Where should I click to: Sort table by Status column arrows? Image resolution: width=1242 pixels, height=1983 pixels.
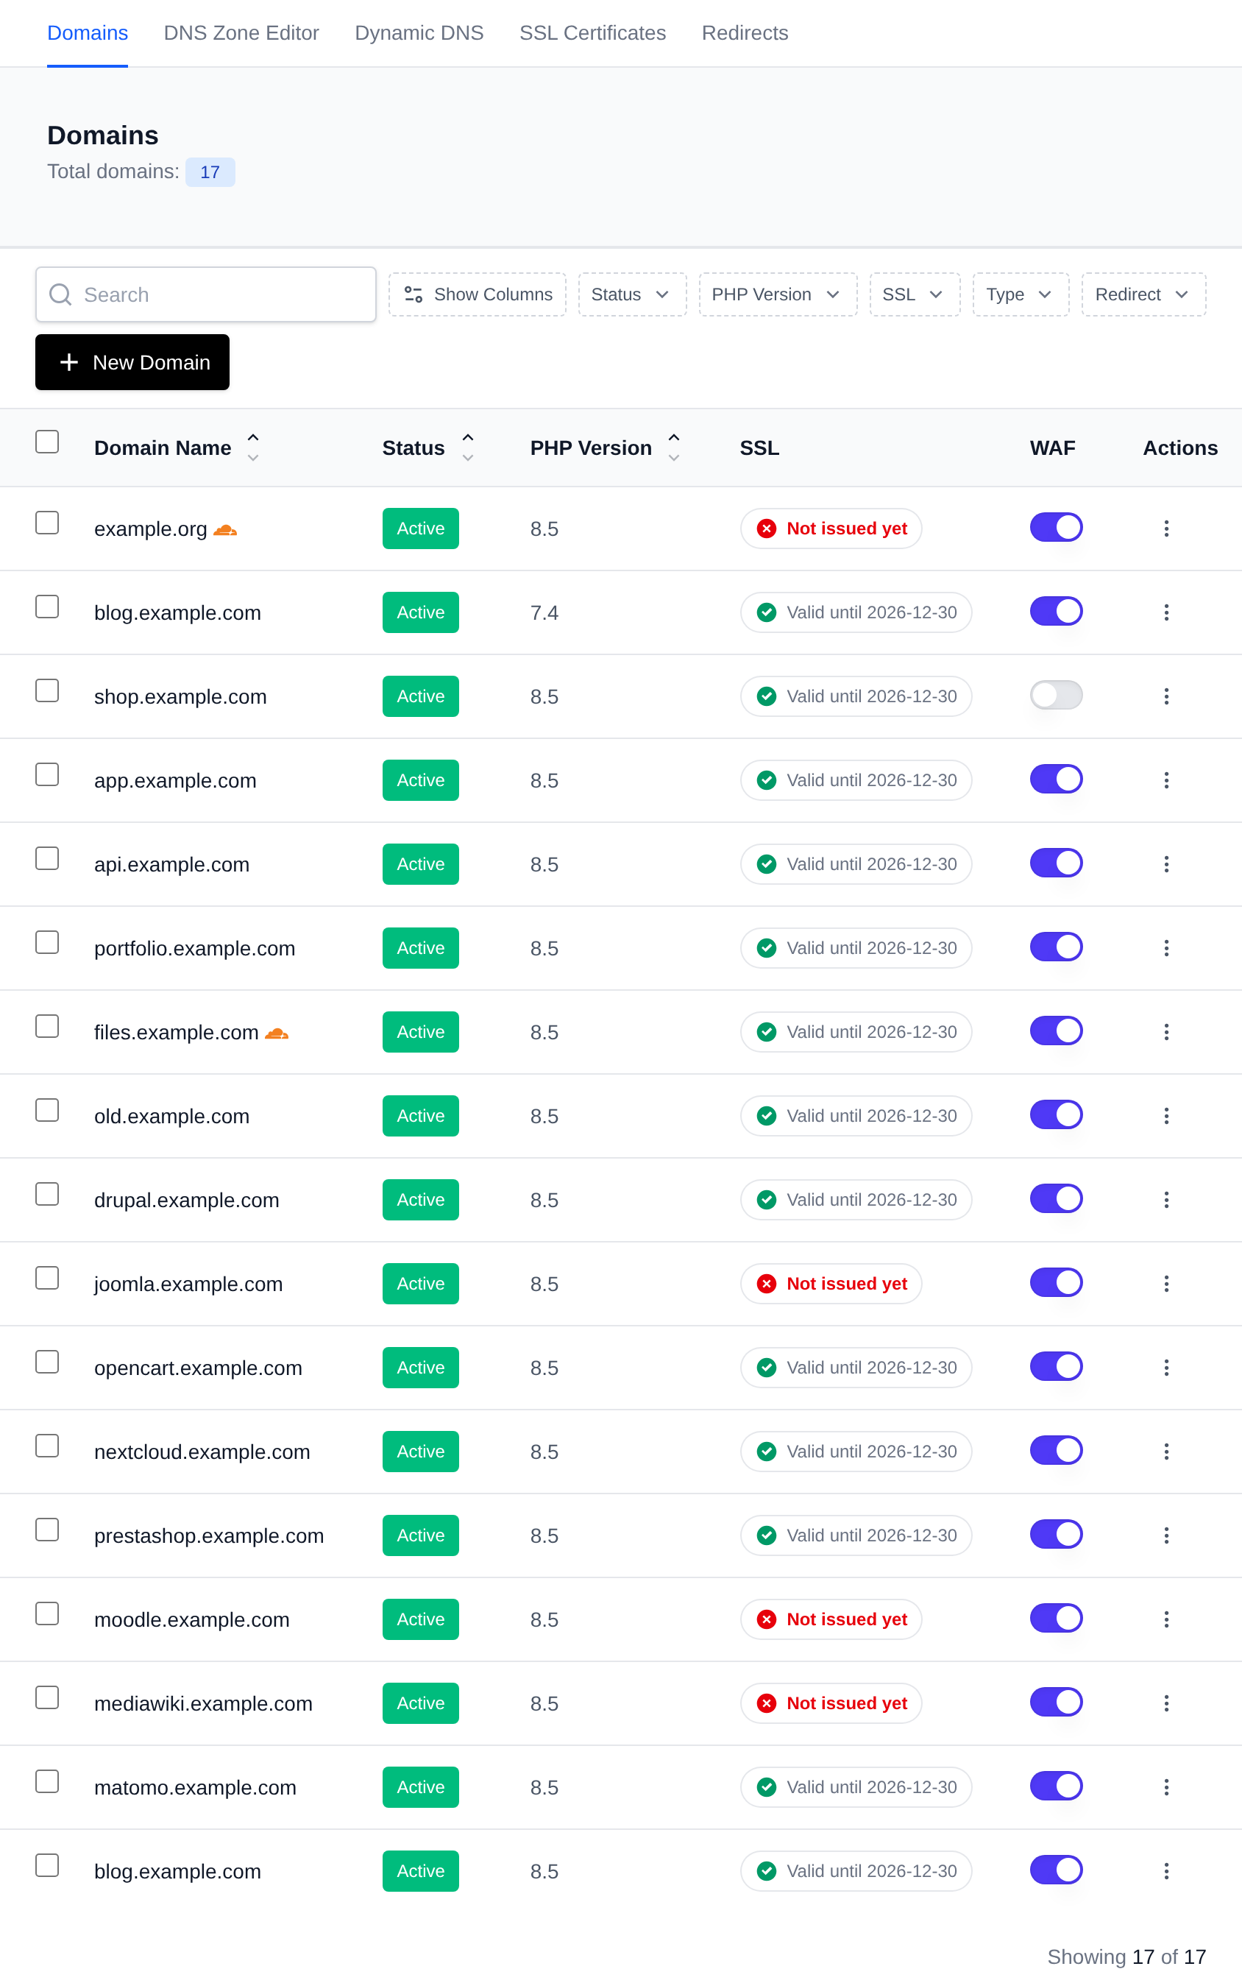(x=467, y=447)
